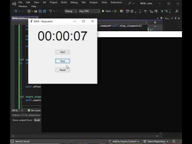Open the Extensions menu
This screenshot has height=144, width=192.
click(x=116, y=2)
